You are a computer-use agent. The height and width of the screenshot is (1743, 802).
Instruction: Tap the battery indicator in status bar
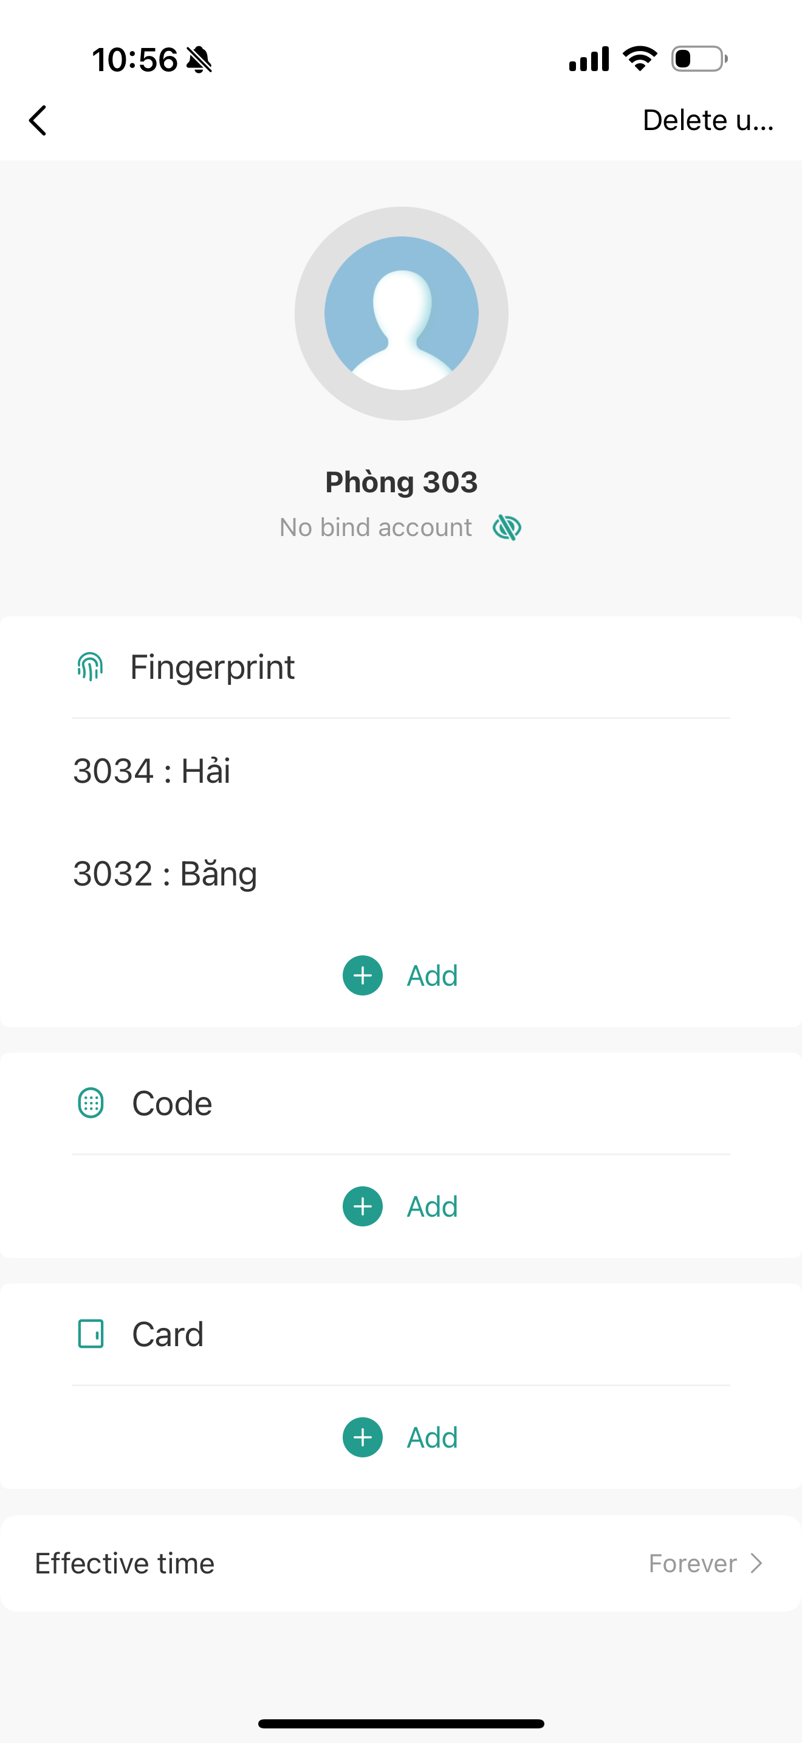pos(699,59)
